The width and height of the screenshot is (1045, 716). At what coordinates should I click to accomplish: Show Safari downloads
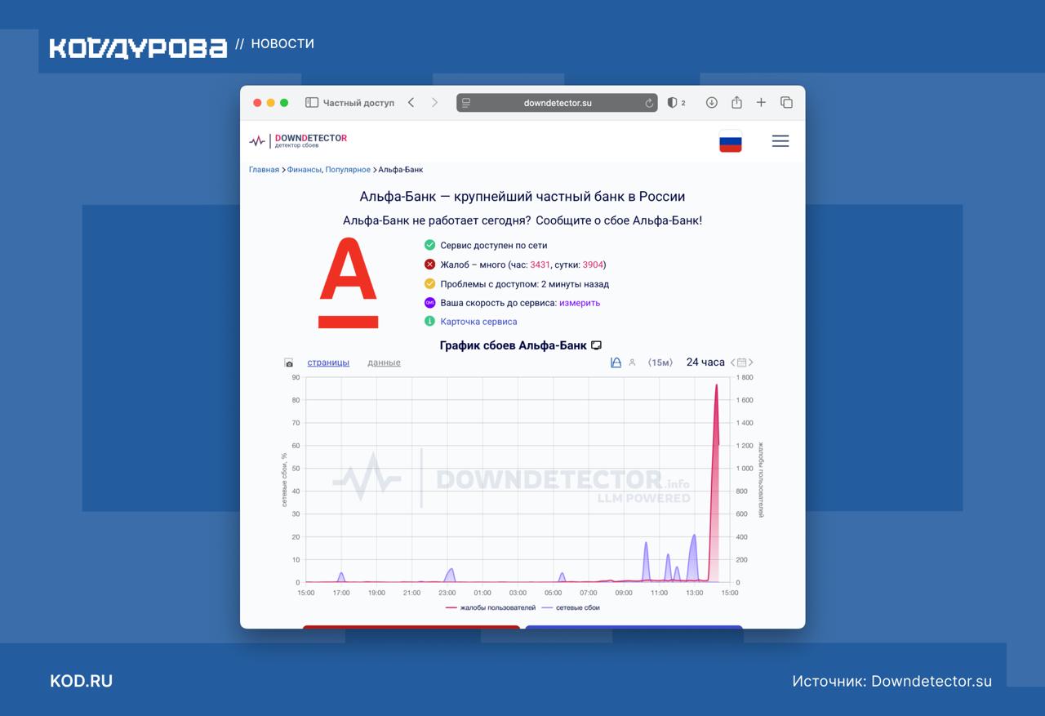712,103
